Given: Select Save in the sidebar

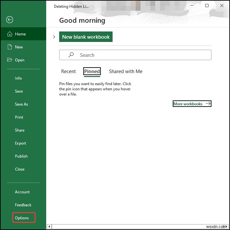Looking at the screenshot, I should click(x=23, y=91).
